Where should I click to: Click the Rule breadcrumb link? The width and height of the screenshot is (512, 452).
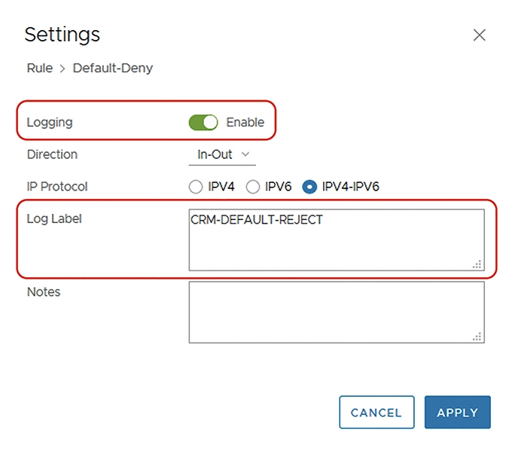(39, 68)
